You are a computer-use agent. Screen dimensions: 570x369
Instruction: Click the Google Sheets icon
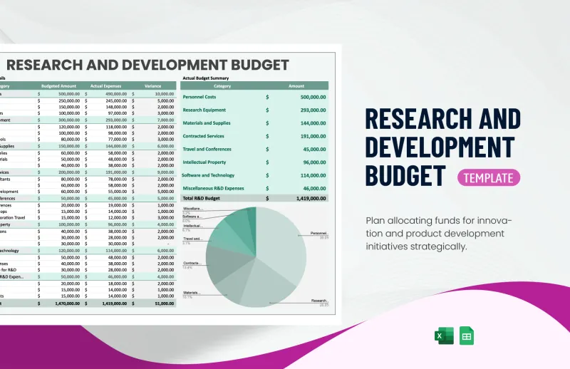(467, 336)
